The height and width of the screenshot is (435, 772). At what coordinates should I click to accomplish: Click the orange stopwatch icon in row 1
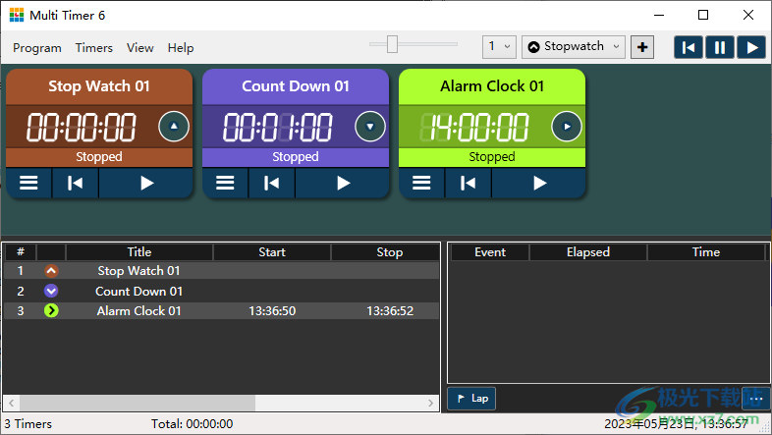point(51,271)
